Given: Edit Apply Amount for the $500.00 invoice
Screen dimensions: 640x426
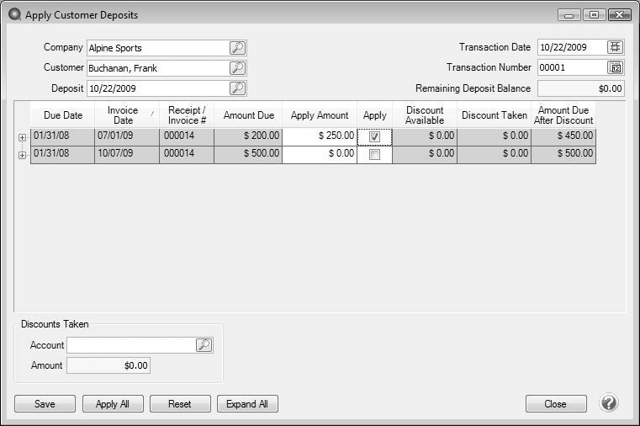Looking at the screenshot, I should [x=320, y=154].
